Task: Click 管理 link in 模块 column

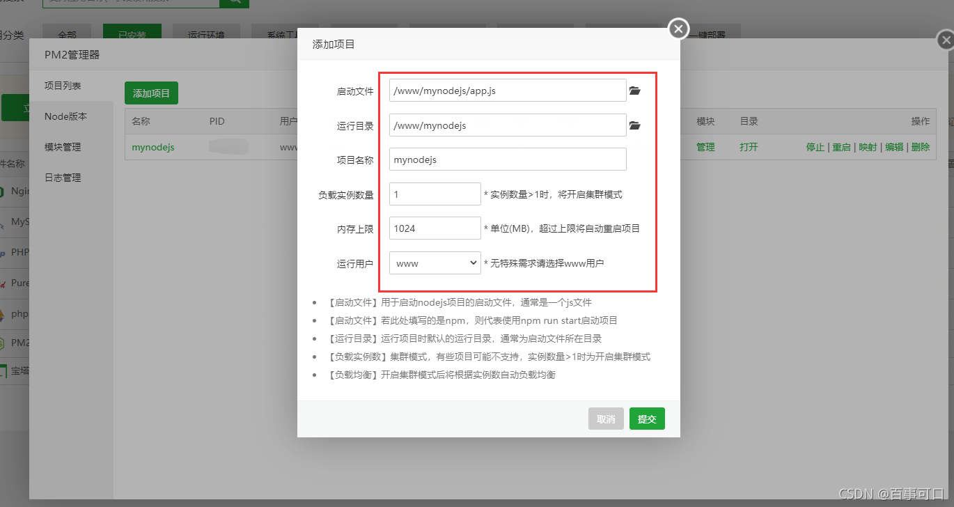Action: point(705,147)
